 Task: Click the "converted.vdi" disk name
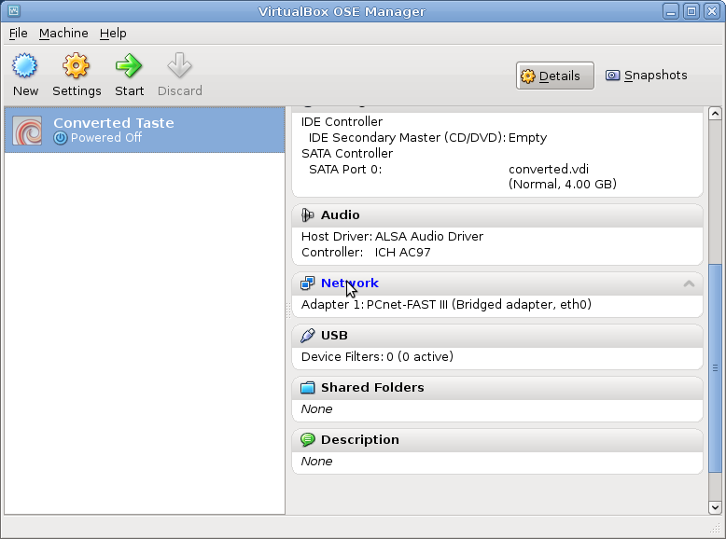click(549, 170)
